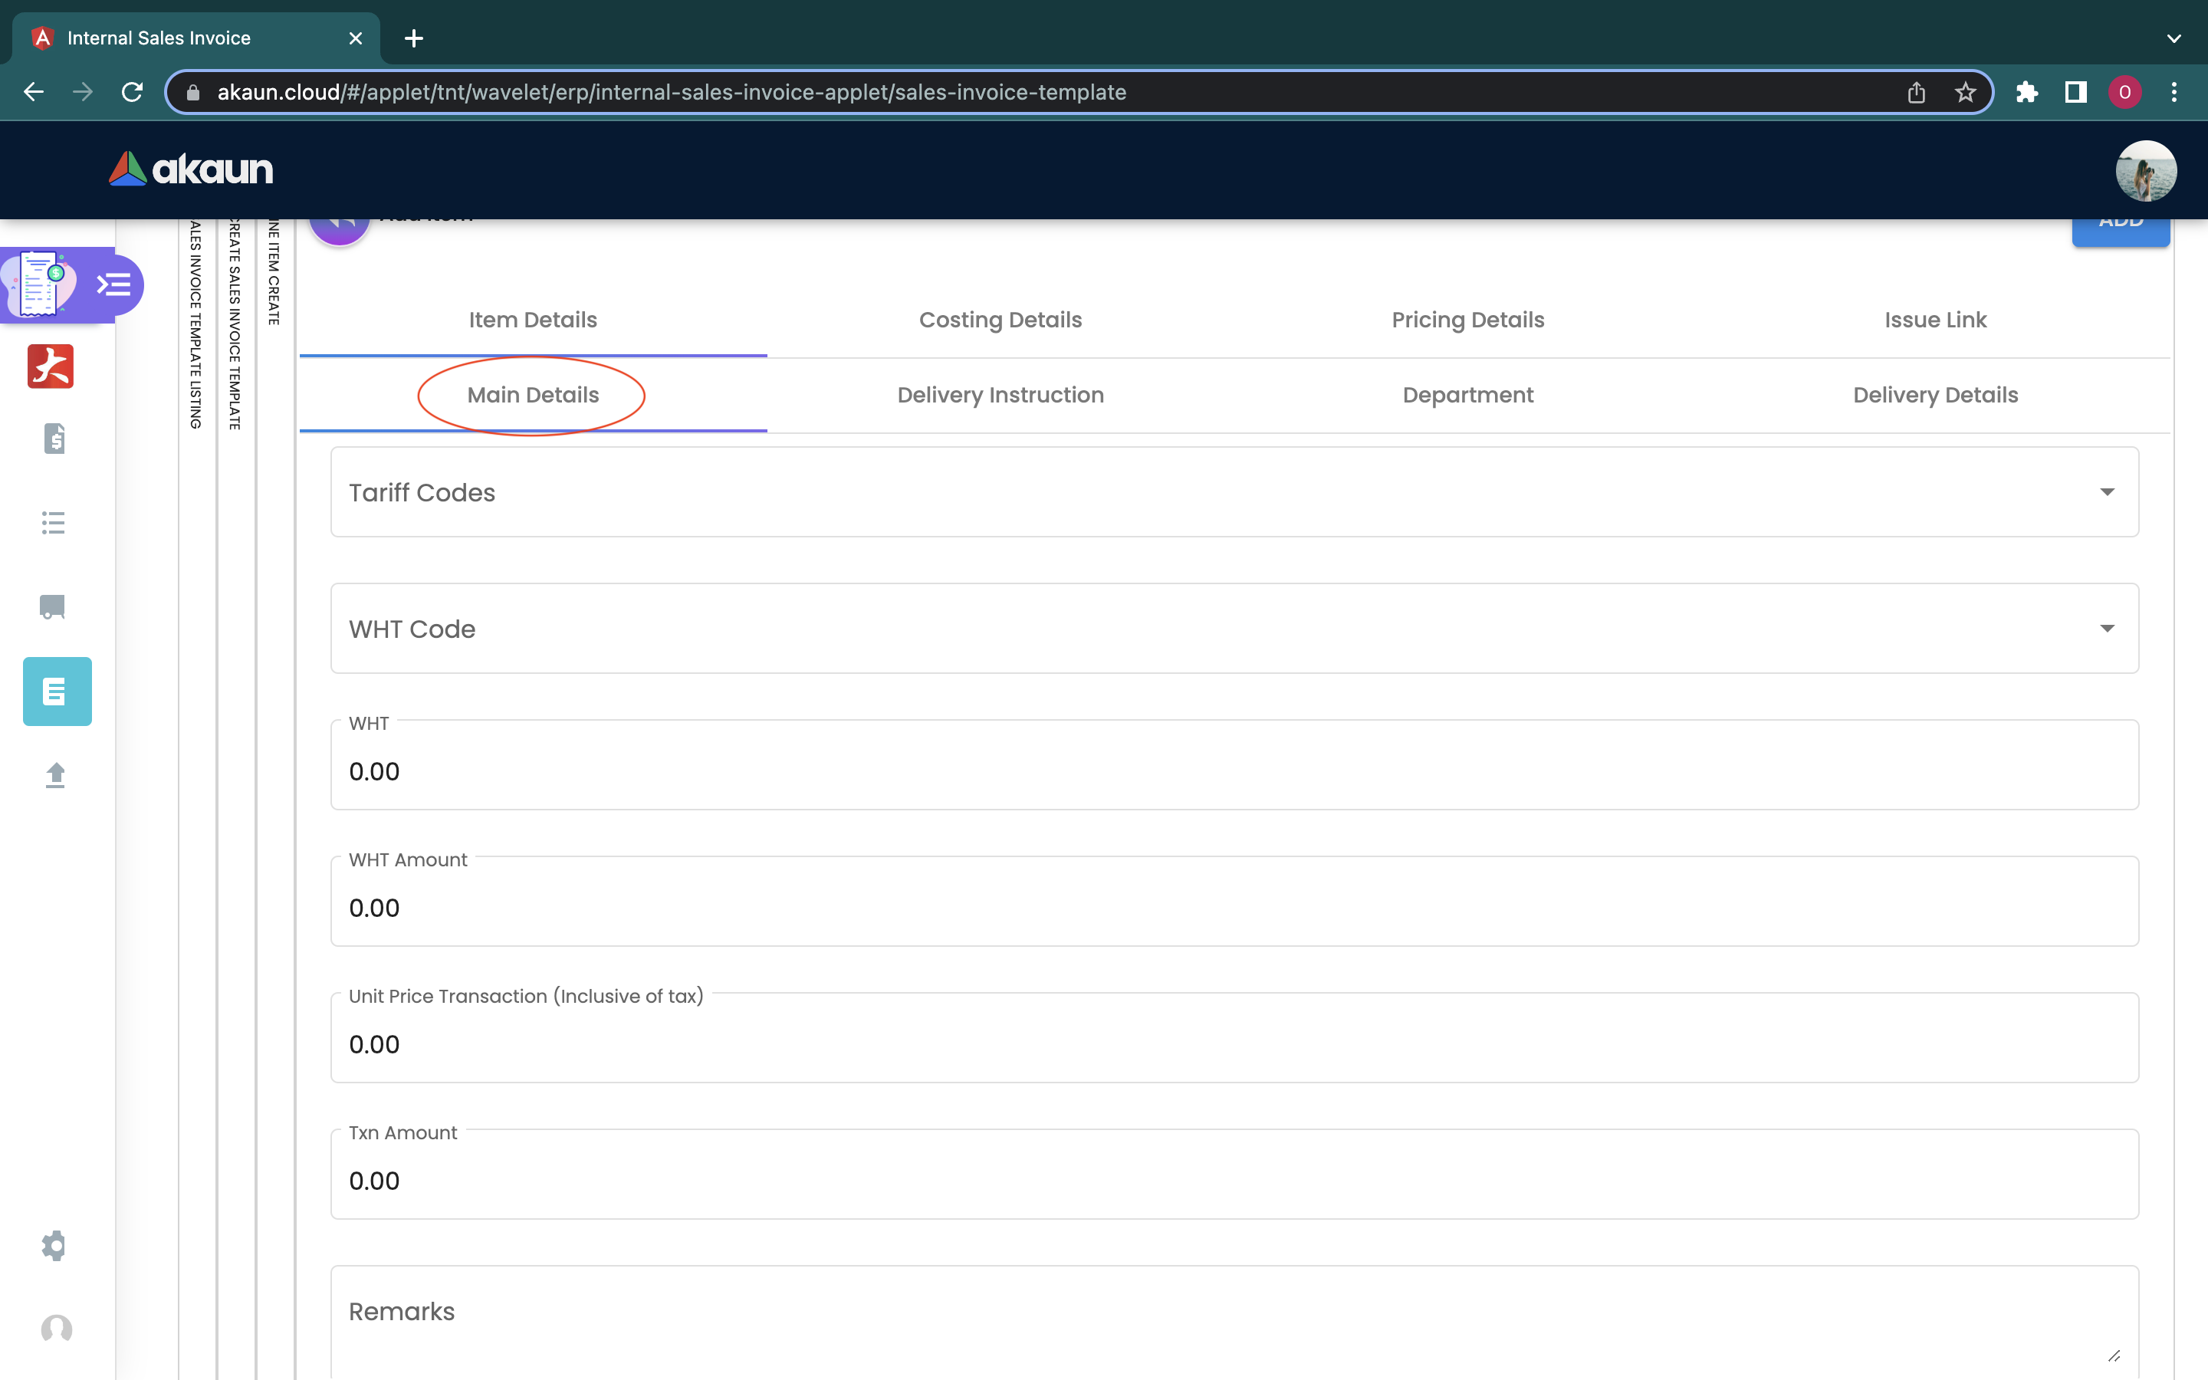2208x1380 pixels.
Task: Select the Delivery Instruction sub-tab
Action: click(1000, 395)
